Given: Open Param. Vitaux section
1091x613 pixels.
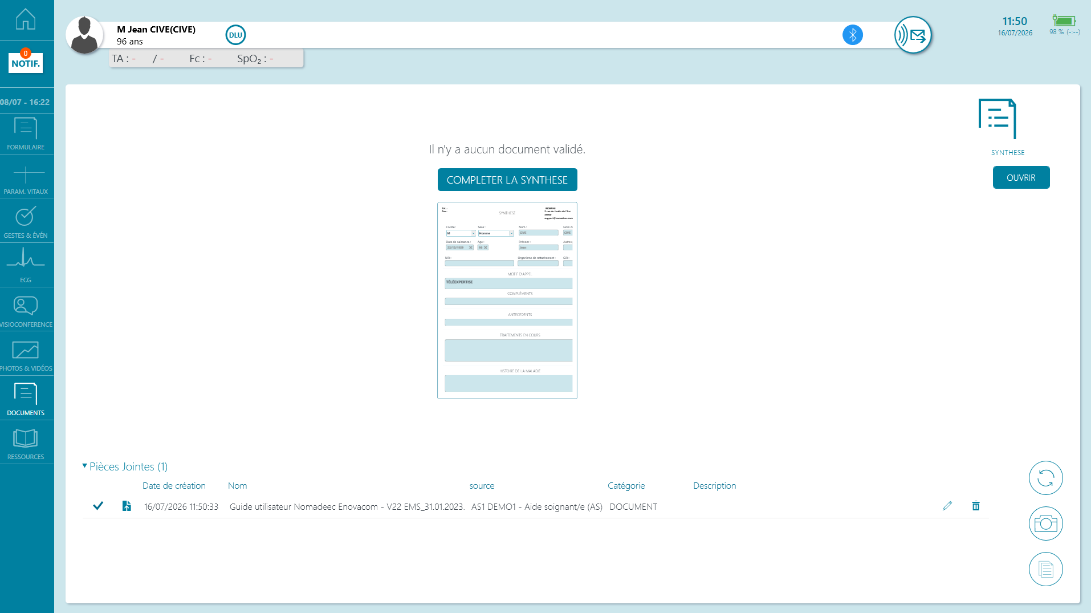Looking at the screenshot, I should (x=26, y=178).
